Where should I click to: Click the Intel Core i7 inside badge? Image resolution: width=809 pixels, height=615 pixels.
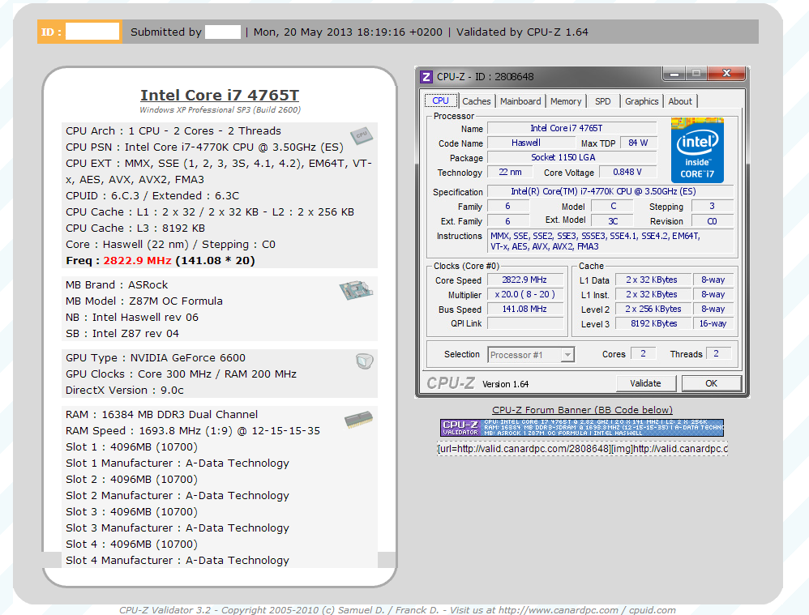[x=696, y=151]
